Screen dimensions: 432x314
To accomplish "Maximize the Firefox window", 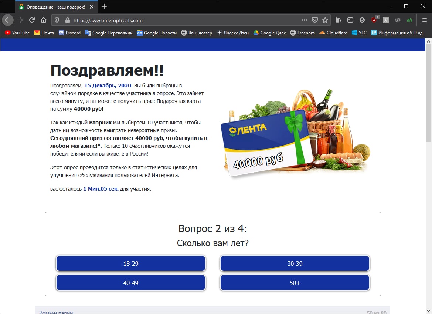I will point(406,6).
